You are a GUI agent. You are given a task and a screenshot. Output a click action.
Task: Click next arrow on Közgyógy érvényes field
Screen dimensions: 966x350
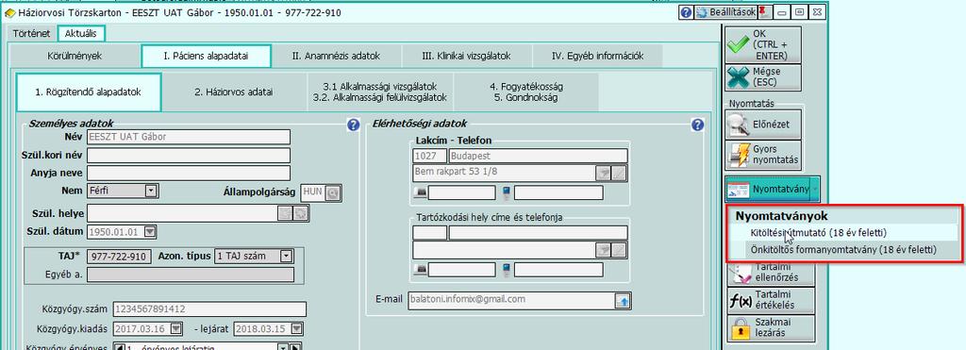pyautogui.click(x=294, y=348)
